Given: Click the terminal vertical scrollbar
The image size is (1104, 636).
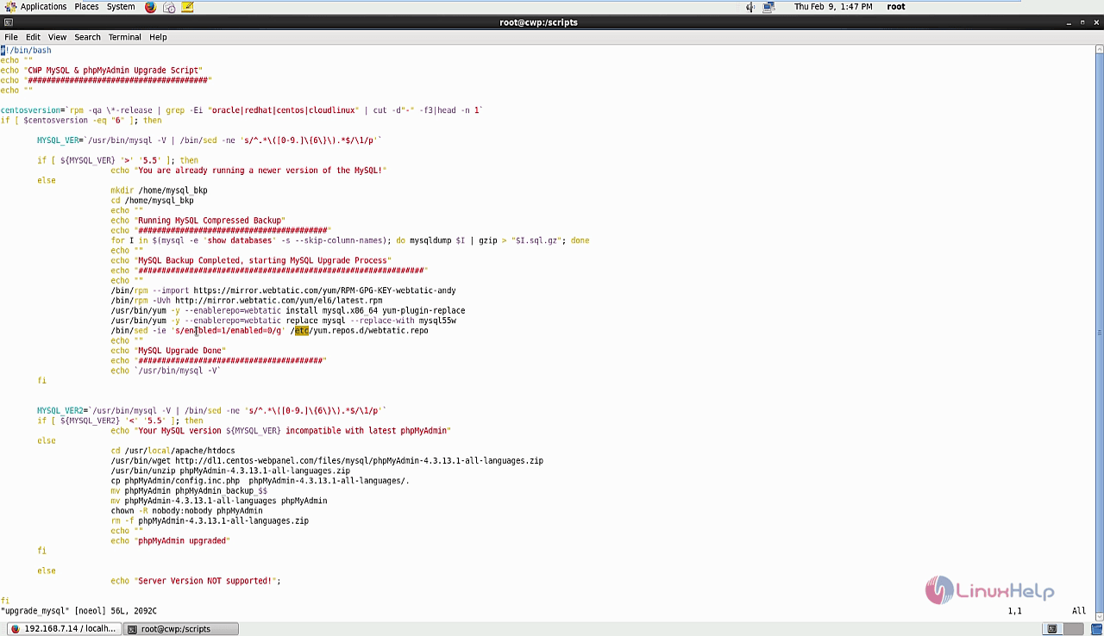Looking at the screenshot, I should point(1099,332).
